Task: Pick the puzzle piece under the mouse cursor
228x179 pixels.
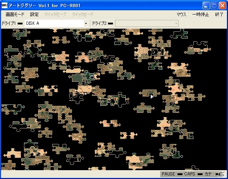Action: (150, 93)
